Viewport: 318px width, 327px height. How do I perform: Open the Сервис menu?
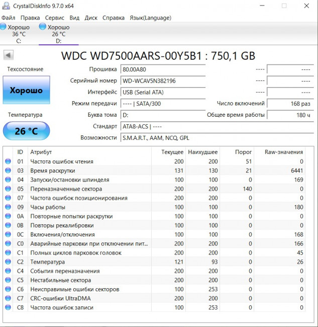click(55, 18)
